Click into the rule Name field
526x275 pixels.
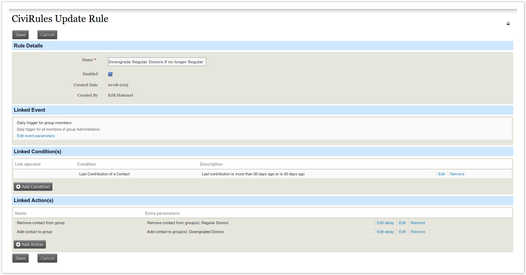157,62
